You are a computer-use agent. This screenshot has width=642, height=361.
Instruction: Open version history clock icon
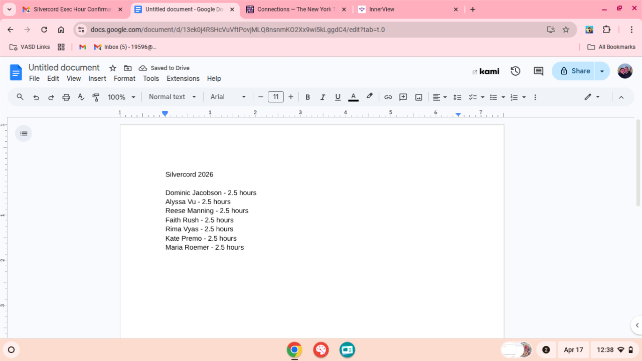pyautogui.click(x=516, y=71)
